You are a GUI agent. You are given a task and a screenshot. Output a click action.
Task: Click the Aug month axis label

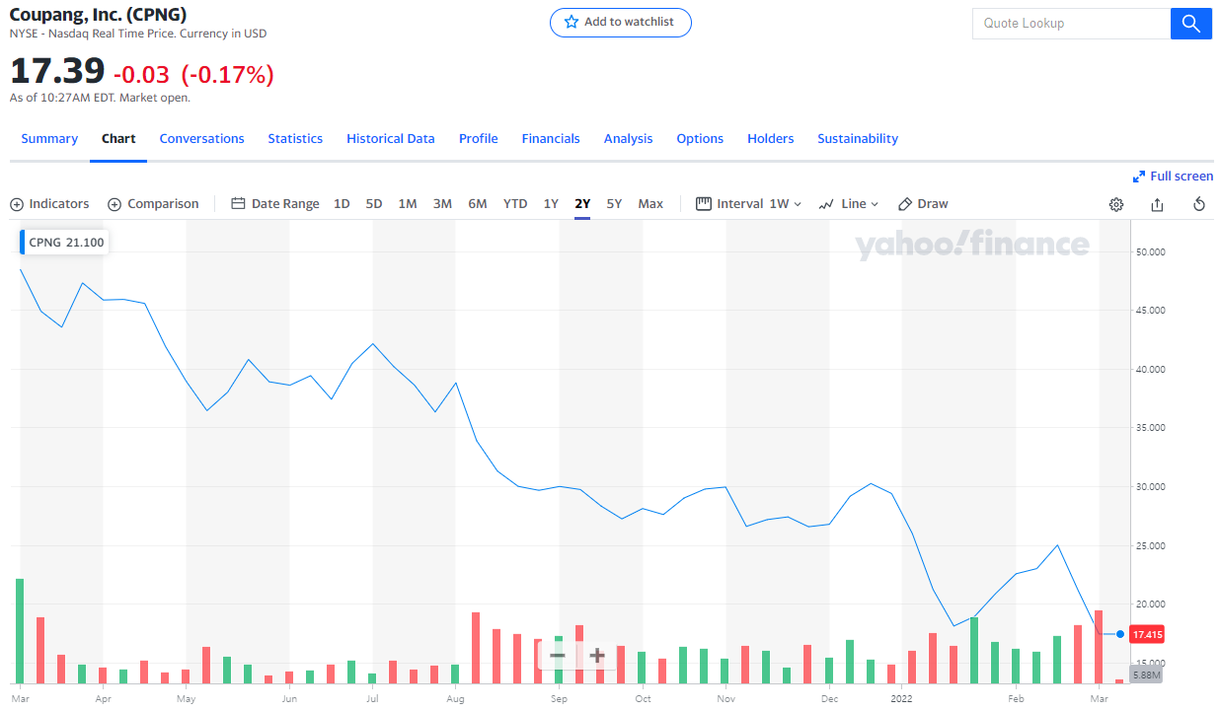[455, 699]
